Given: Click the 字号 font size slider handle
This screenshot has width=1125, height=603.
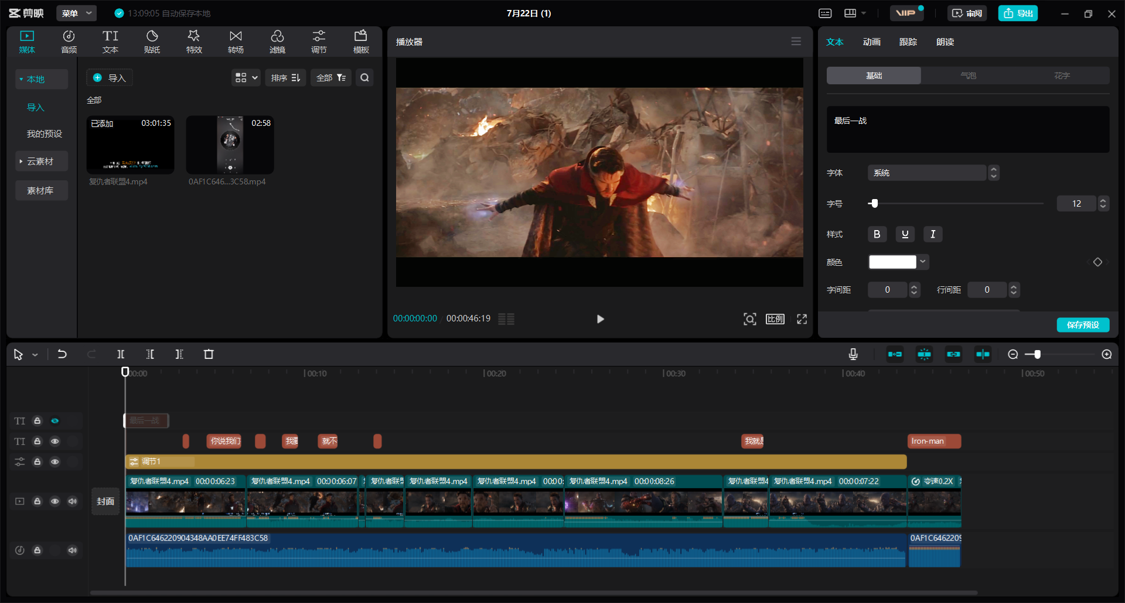Looking at the screenshot, I should (874, 204).
